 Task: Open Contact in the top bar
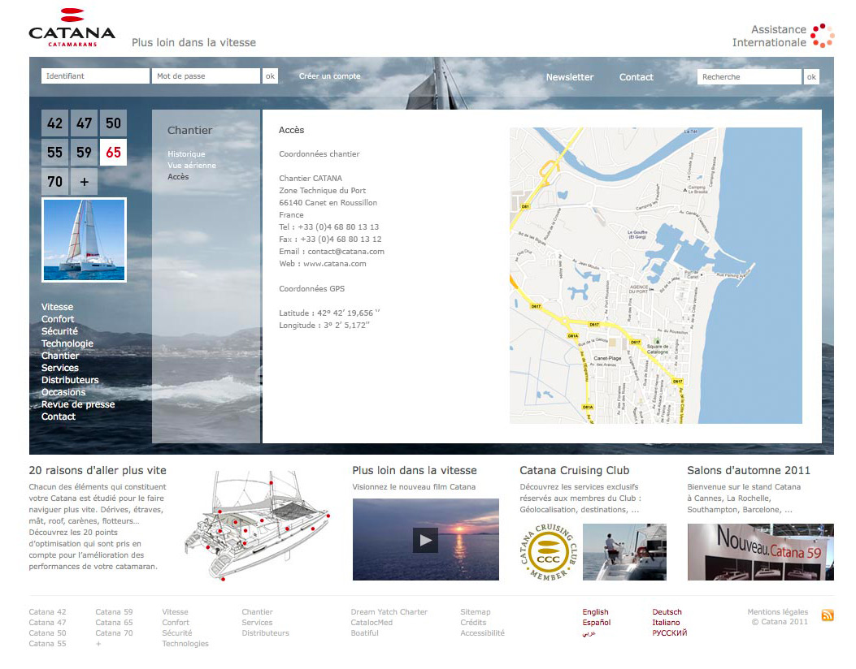pyautogui.click(x=636, y=77)
